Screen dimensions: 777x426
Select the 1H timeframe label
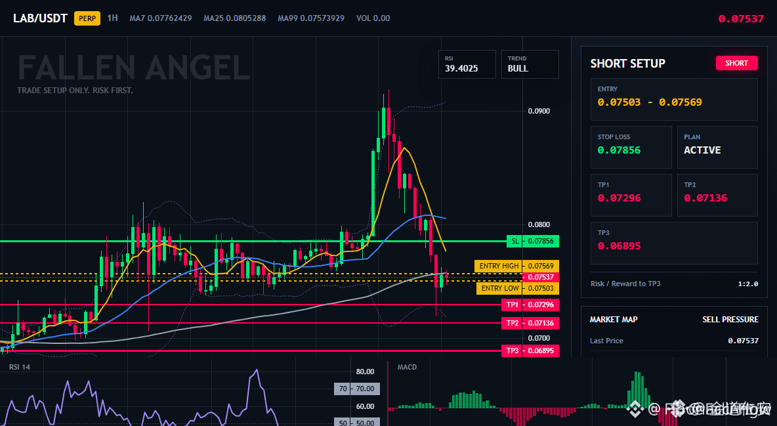click(x=112, y=18)
